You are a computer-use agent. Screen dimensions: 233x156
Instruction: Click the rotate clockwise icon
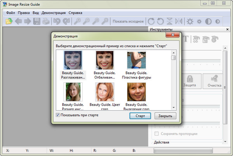151,21
